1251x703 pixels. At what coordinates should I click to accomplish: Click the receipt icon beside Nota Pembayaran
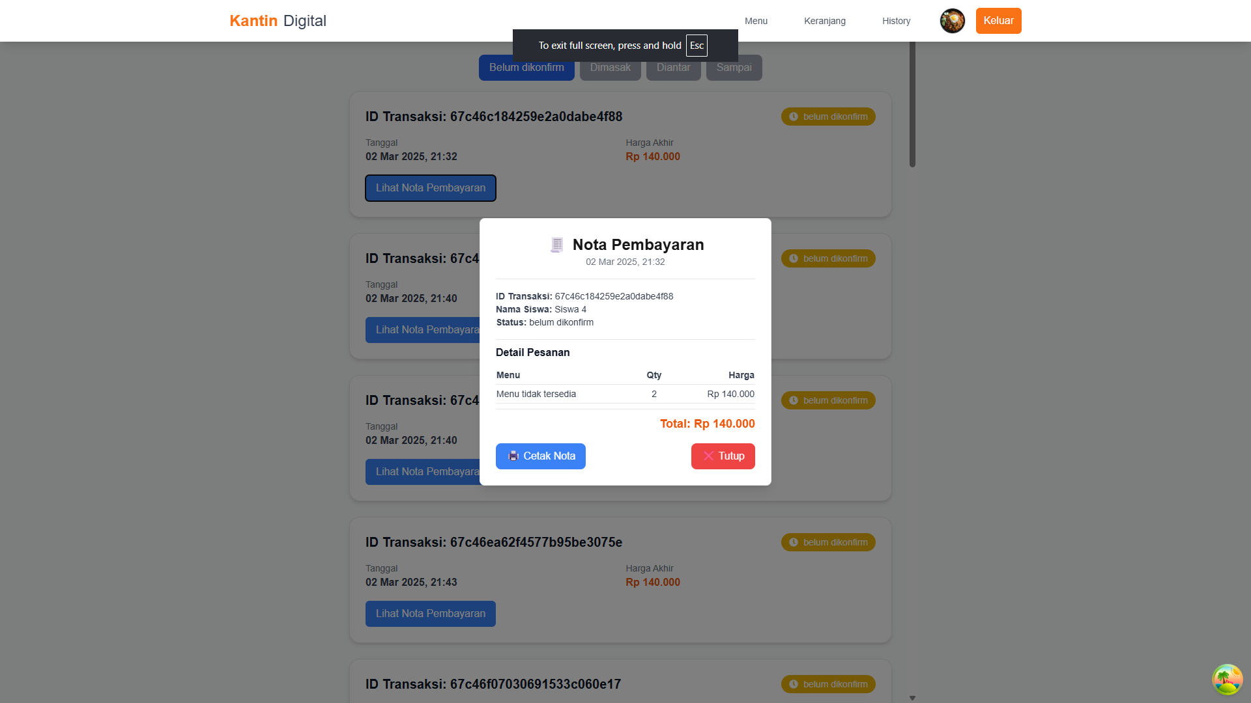click(x=556, y=245)
